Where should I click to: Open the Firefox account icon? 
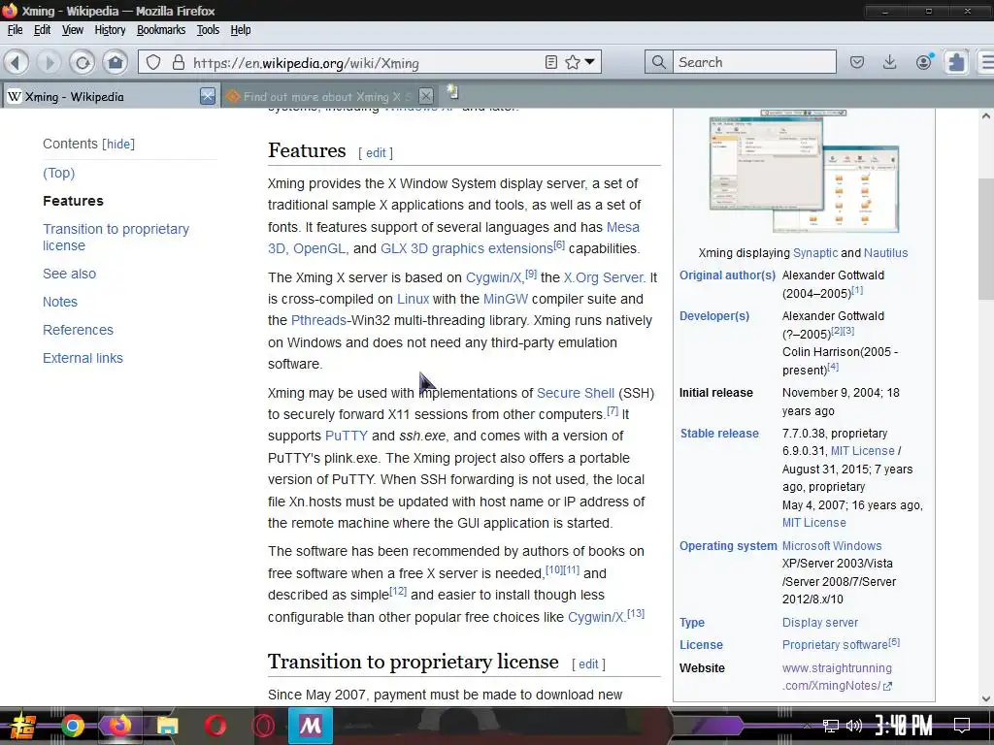click(924, 61)
